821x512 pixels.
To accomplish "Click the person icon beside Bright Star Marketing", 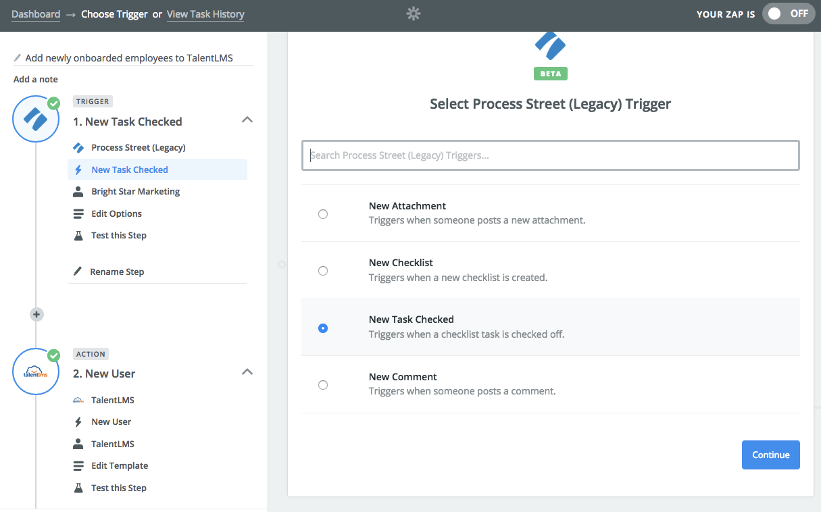I will coord(78,191).
